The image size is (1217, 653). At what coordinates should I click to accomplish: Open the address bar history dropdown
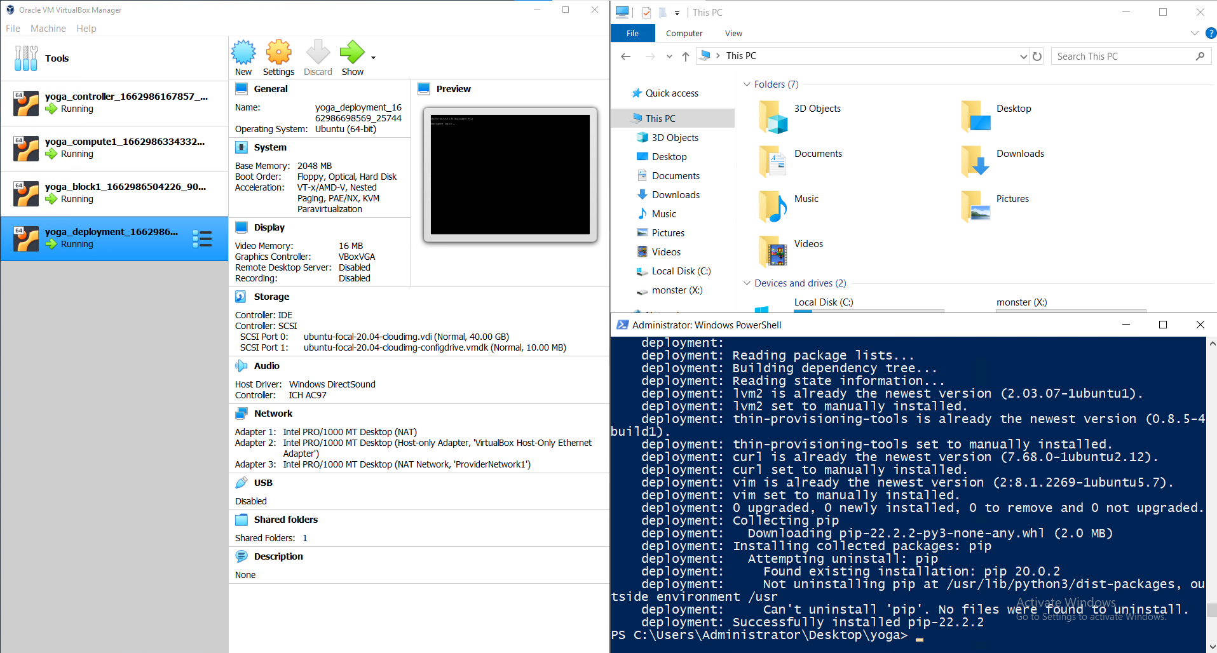[1023, 57]
